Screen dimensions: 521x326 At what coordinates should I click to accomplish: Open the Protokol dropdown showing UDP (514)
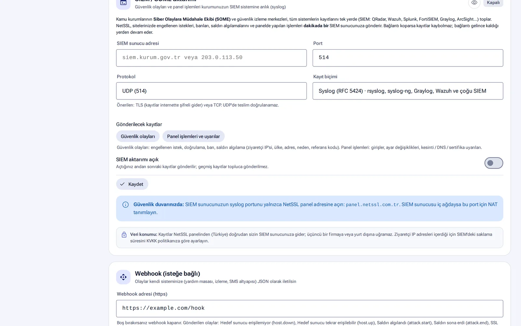pyautogui.click(x=211, y=91)
